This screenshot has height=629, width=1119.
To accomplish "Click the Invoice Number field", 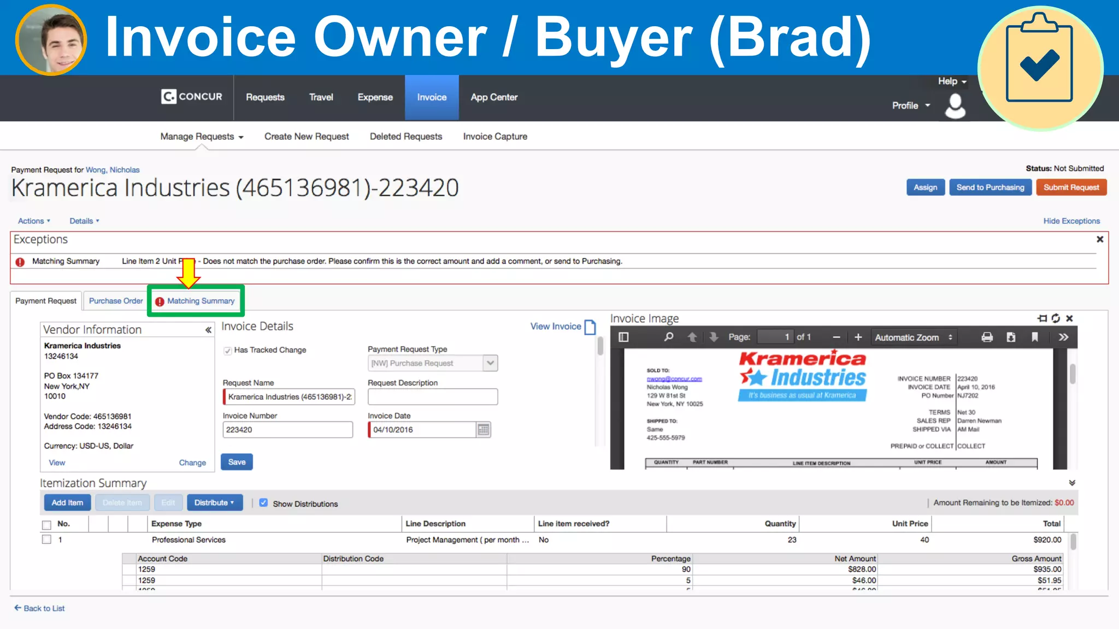I will (287, 430).
